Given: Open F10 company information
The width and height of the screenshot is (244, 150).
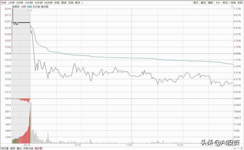Looking at the screenshot, I should point(218,3).
